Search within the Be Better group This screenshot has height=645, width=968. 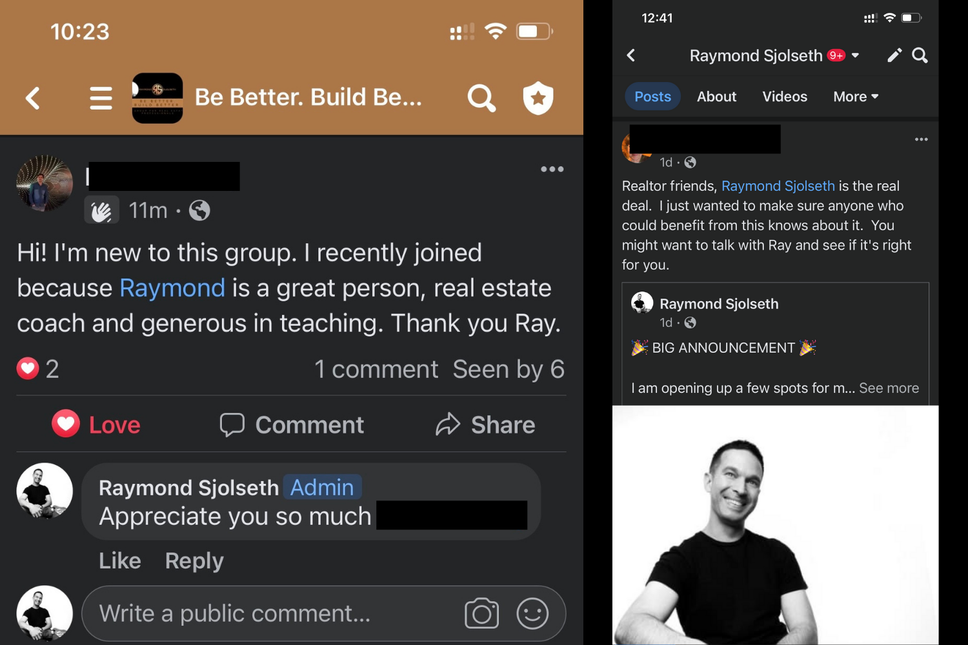pos(481,98)
